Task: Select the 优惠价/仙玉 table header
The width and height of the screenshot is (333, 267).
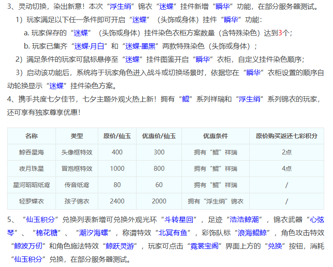Action: click(159, 136)
